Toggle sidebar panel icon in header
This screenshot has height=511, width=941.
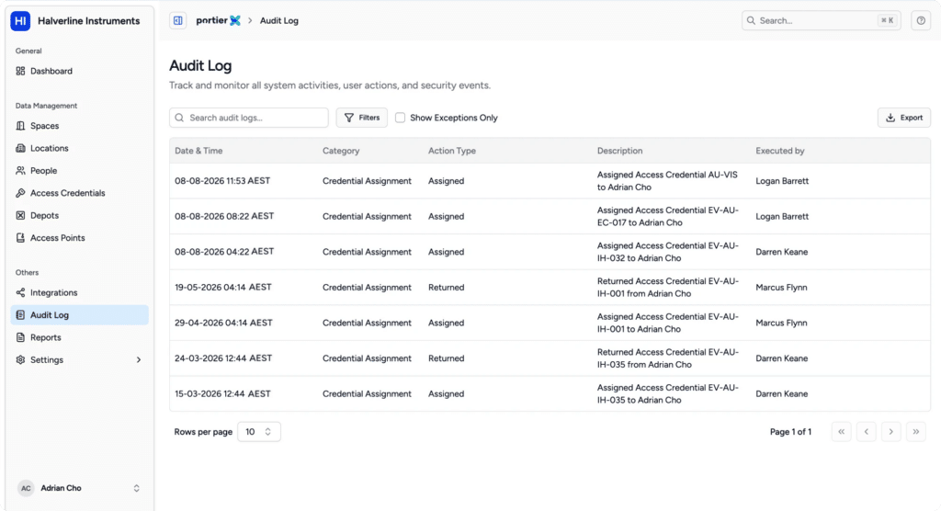(178, 20)
